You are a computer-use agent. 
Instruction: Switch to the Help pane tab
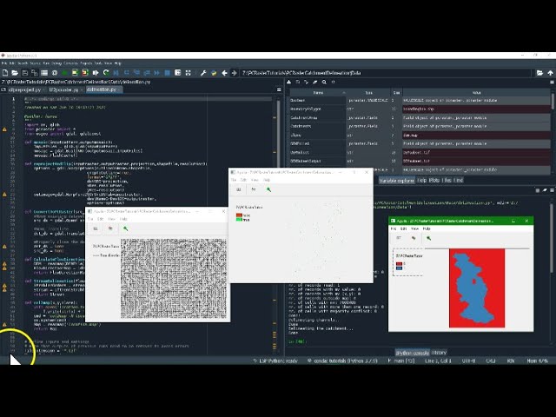tap(421, 181)
